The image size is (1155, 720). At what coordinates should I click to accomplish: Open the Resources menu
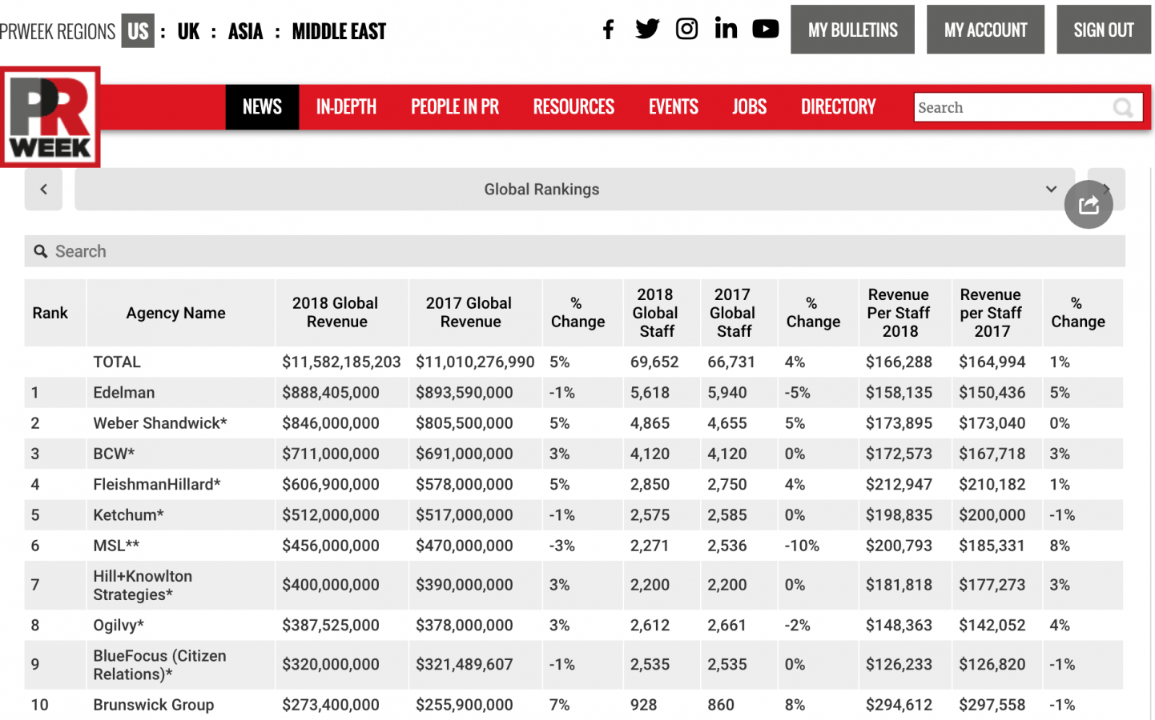tap(573, 107)
